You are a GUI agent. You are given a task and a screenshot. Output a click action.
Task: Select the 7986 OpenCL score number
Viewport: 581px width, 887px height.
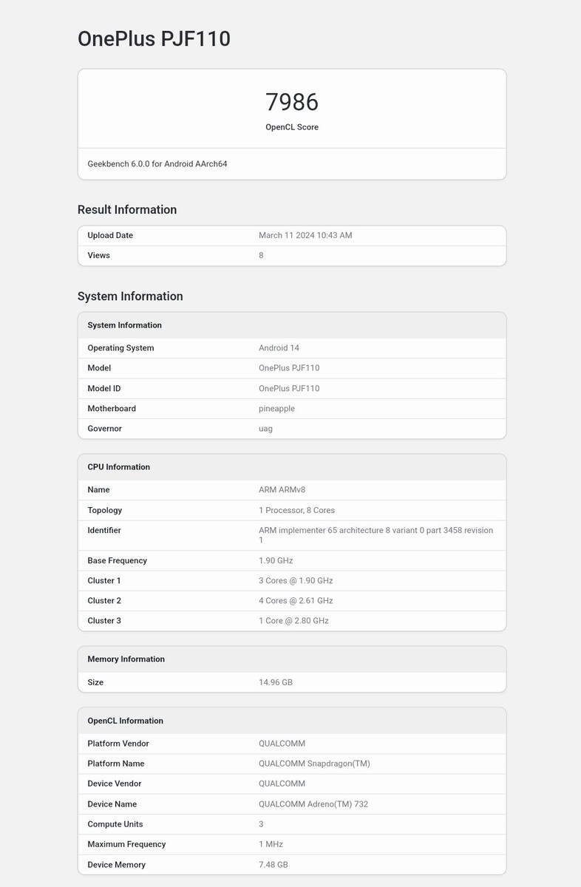click(x=292, y=102)
